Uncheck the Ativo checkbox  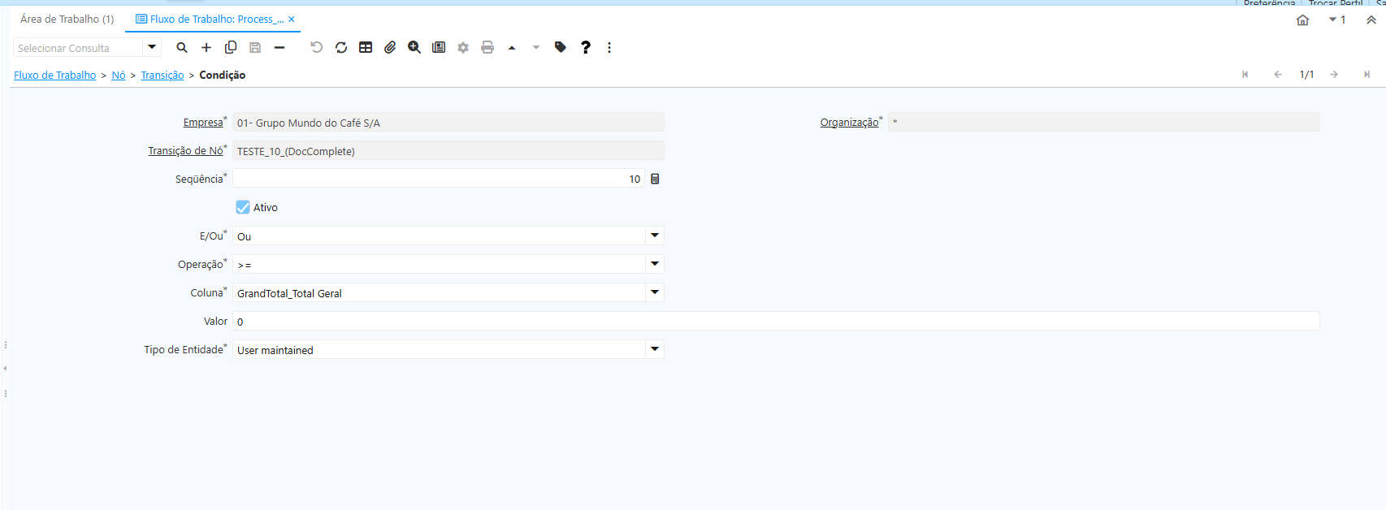[x=243, y=207]
